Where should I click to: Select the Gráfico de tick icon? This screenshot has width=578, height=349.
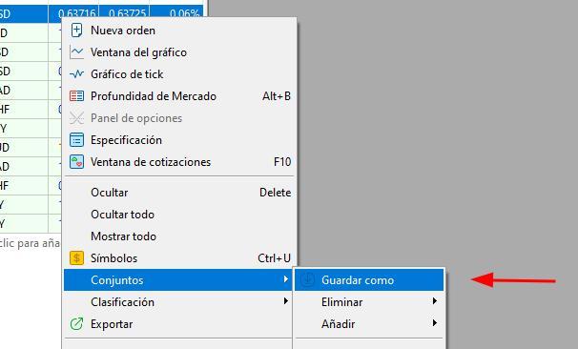tap(76, 74)
